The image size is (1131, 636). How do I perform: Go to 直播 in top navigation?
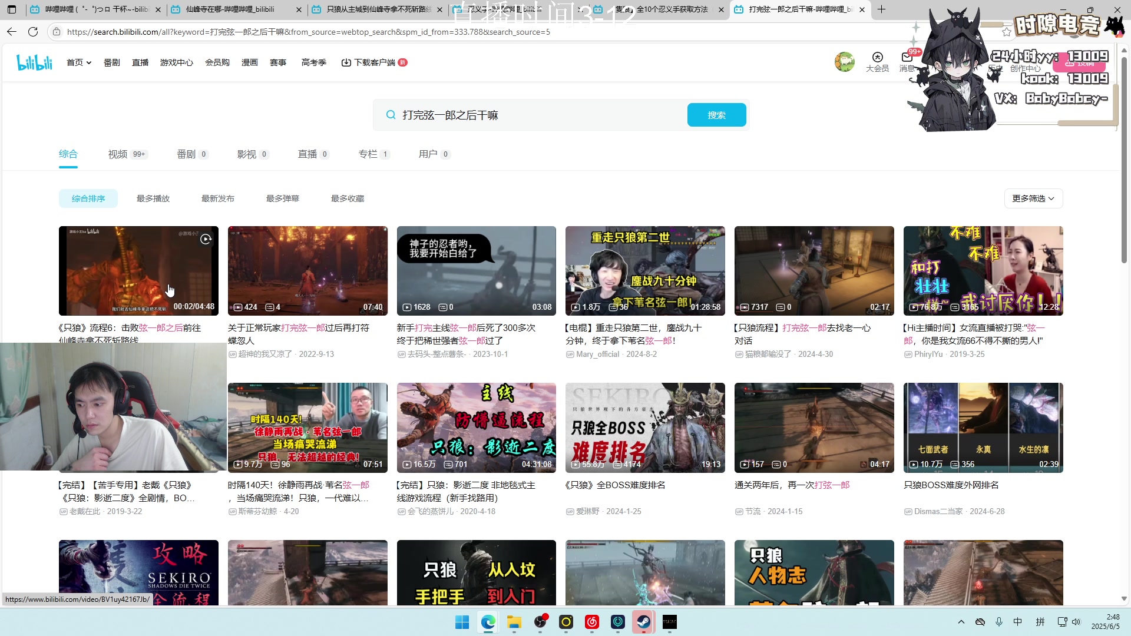coord(140,62)
